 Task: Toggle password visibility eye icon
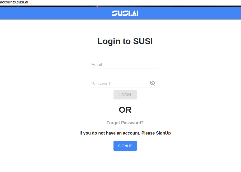coord(153,83)
